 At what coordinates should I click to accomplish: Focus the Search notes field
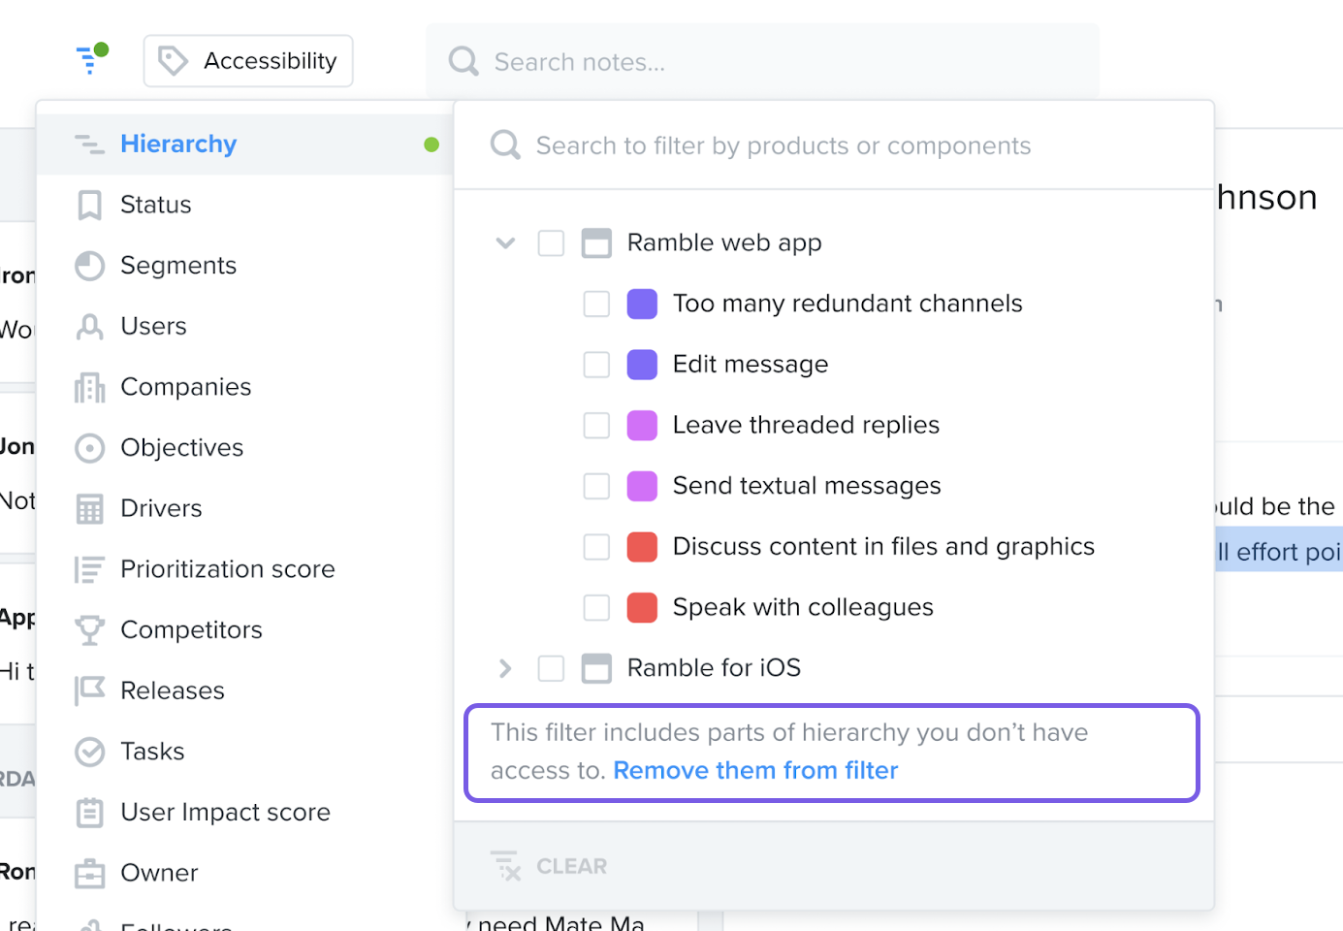762,62
